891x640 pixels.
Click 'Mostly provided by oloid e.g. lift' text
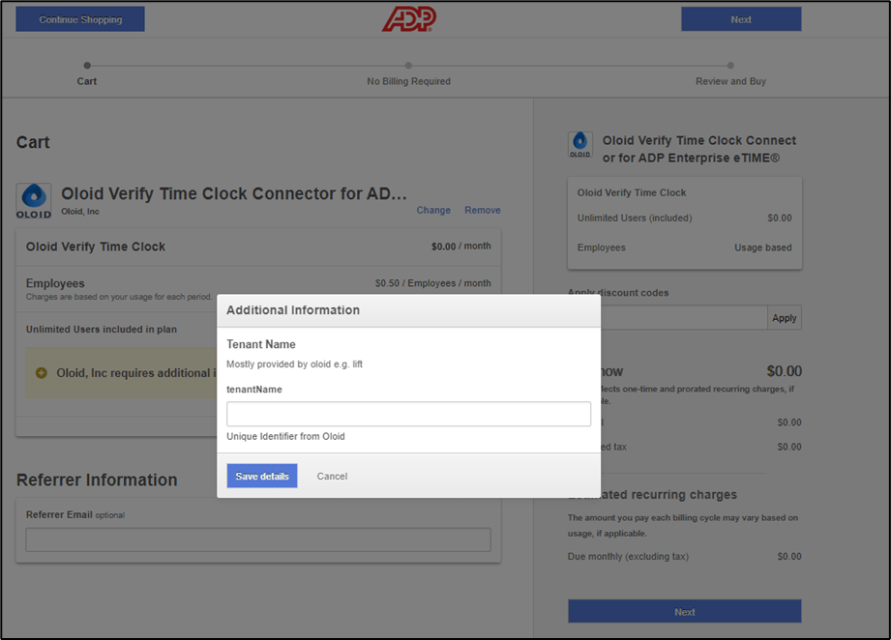tap(294, 364)
